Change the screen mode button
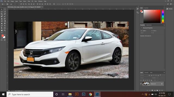Viewport: 174px width, 97px height. [5, 40]
